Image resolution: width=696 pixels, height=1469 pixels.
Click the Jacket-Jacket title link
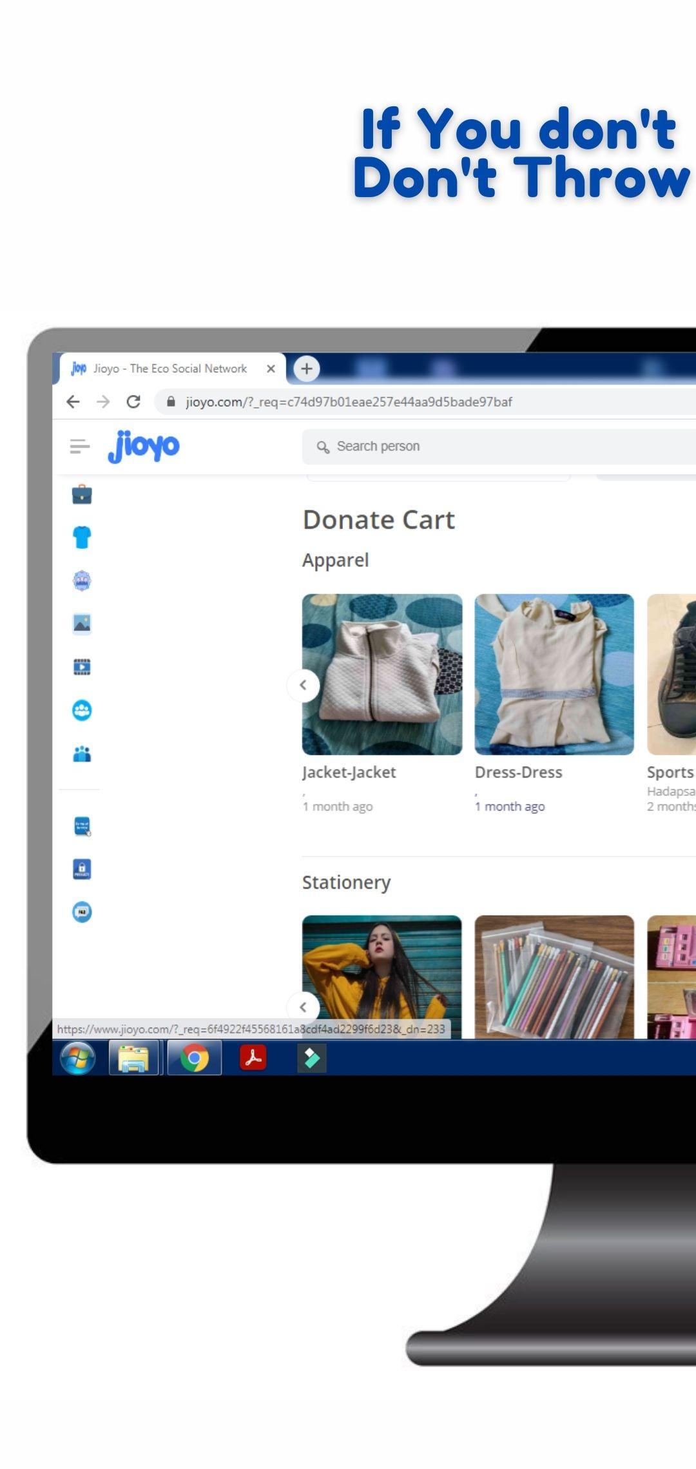click(x=349, y=773)
